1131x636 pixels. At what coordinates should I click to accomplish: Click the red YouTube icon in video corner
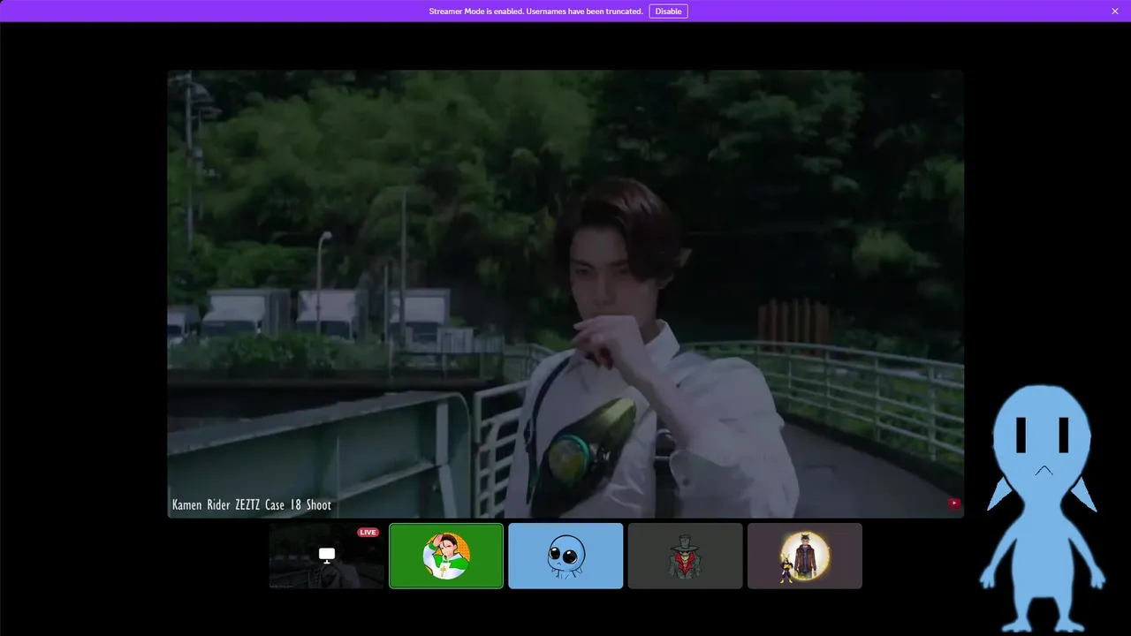click(x=954, y=503)
